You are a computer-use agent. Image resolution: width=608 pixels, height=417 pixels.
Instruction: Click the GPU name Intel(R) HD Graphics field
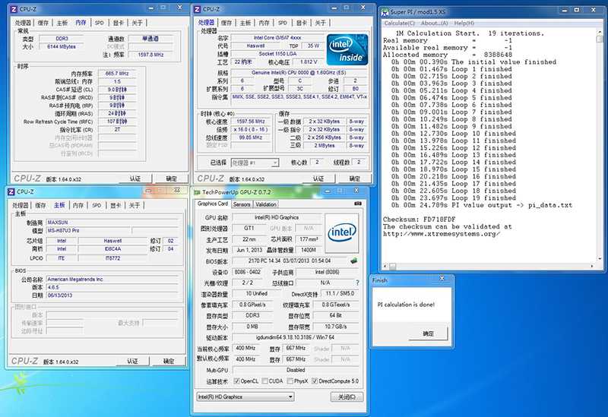(277, 217)
